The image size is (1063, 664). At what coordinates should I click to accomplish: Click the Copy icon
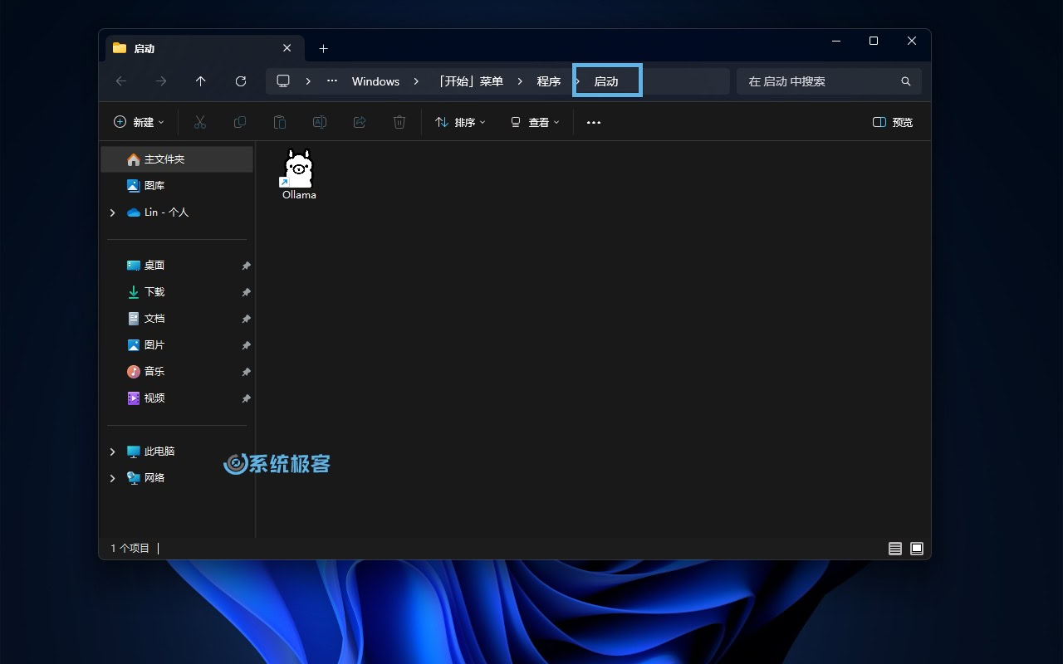tap(240, 122)
